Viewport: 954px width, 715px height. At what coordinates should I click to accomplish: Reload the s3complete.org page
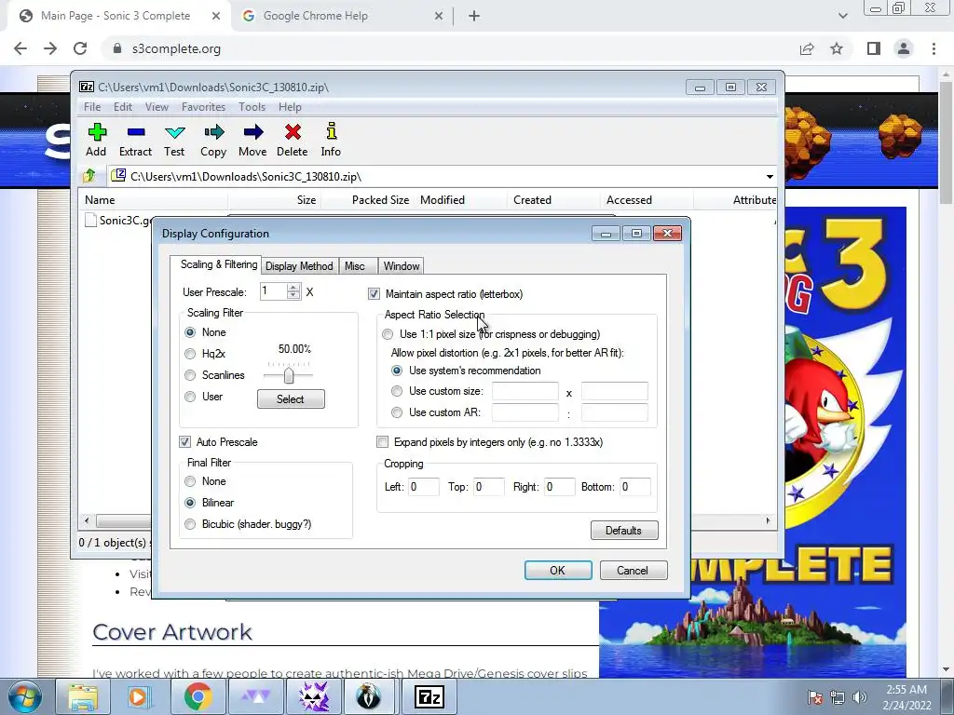coord(80,48)
